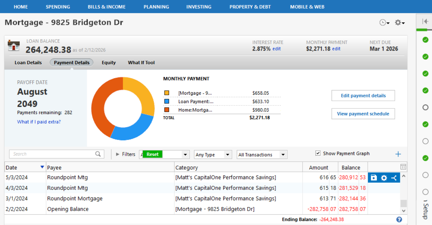Click the blue help question mark icon

click(399, 220)
